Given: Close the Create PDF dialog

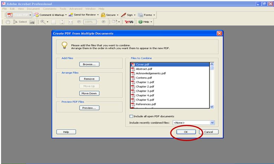Looking at the screenshot, I should point(219,33).
